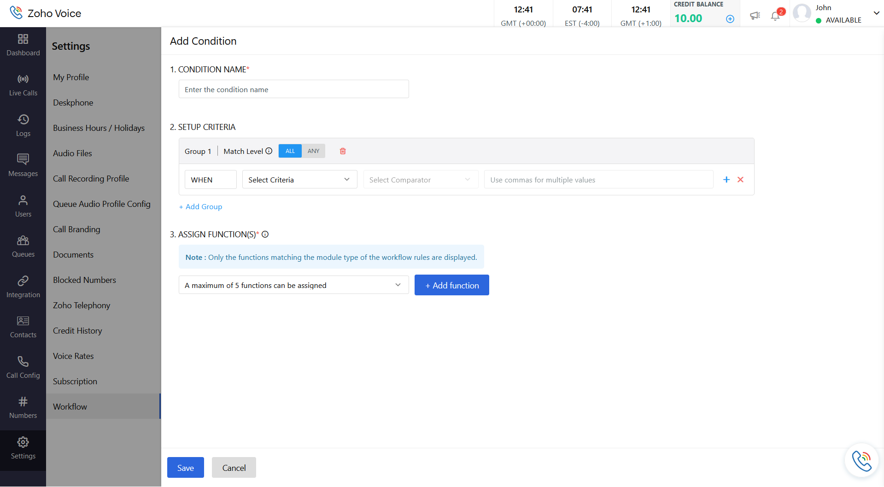Open the announcements megaphone icon
Image resolution: width=884 pixels, height=487 pixels.
click(755, 16)
